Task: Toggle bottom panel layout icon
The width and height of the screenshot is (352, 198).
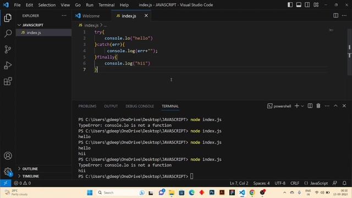Action: (299, 5)
